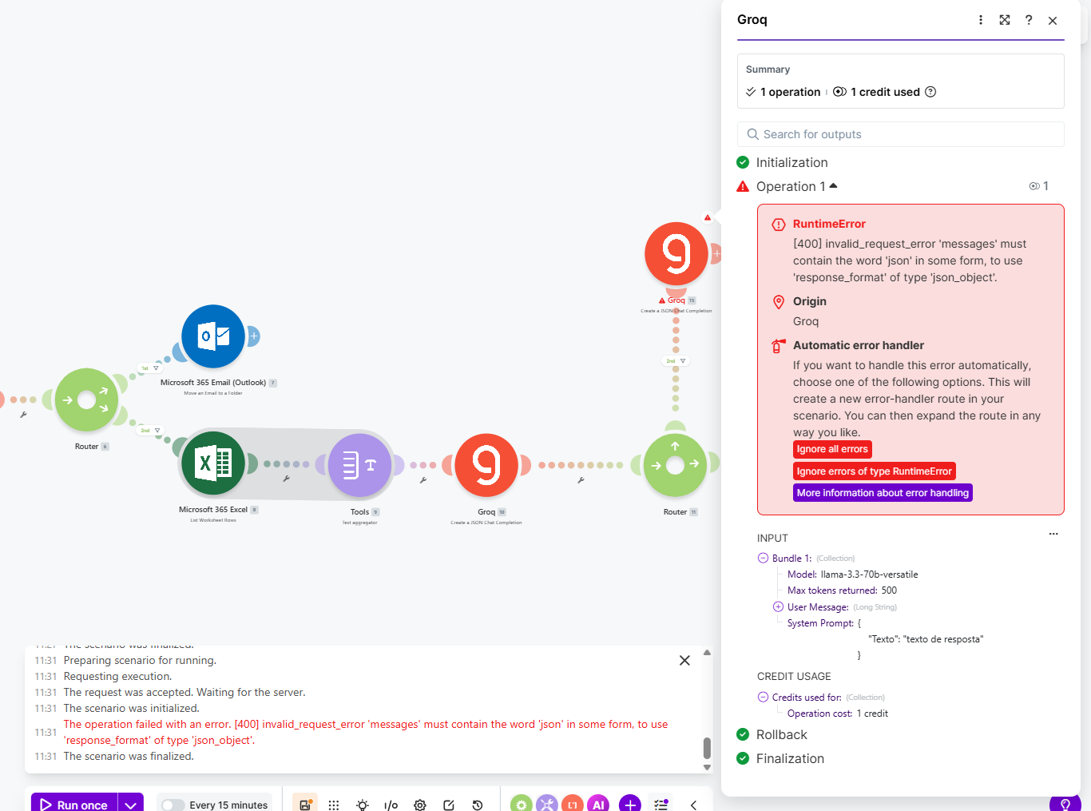Save the scenario with the save icon
This screenshot has height=811, width=1091.
pyautogui.click(x=305, y=805)
